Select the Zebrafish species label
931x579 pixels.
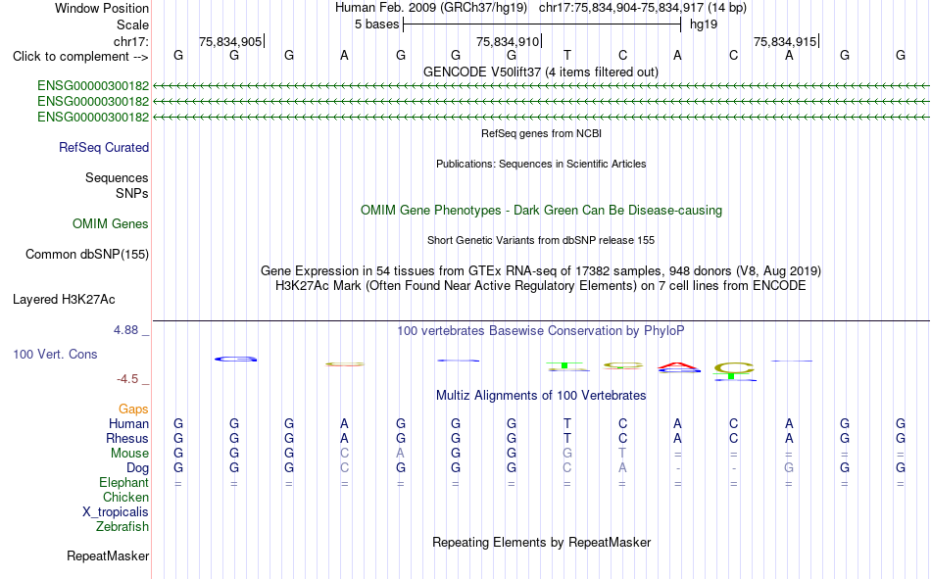[122, 527]
